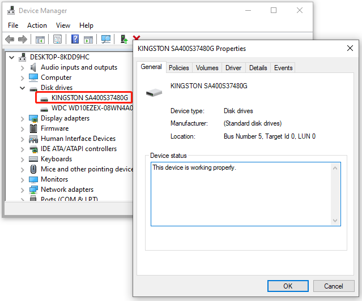Expand Audio inputs and outputs node

23,68
